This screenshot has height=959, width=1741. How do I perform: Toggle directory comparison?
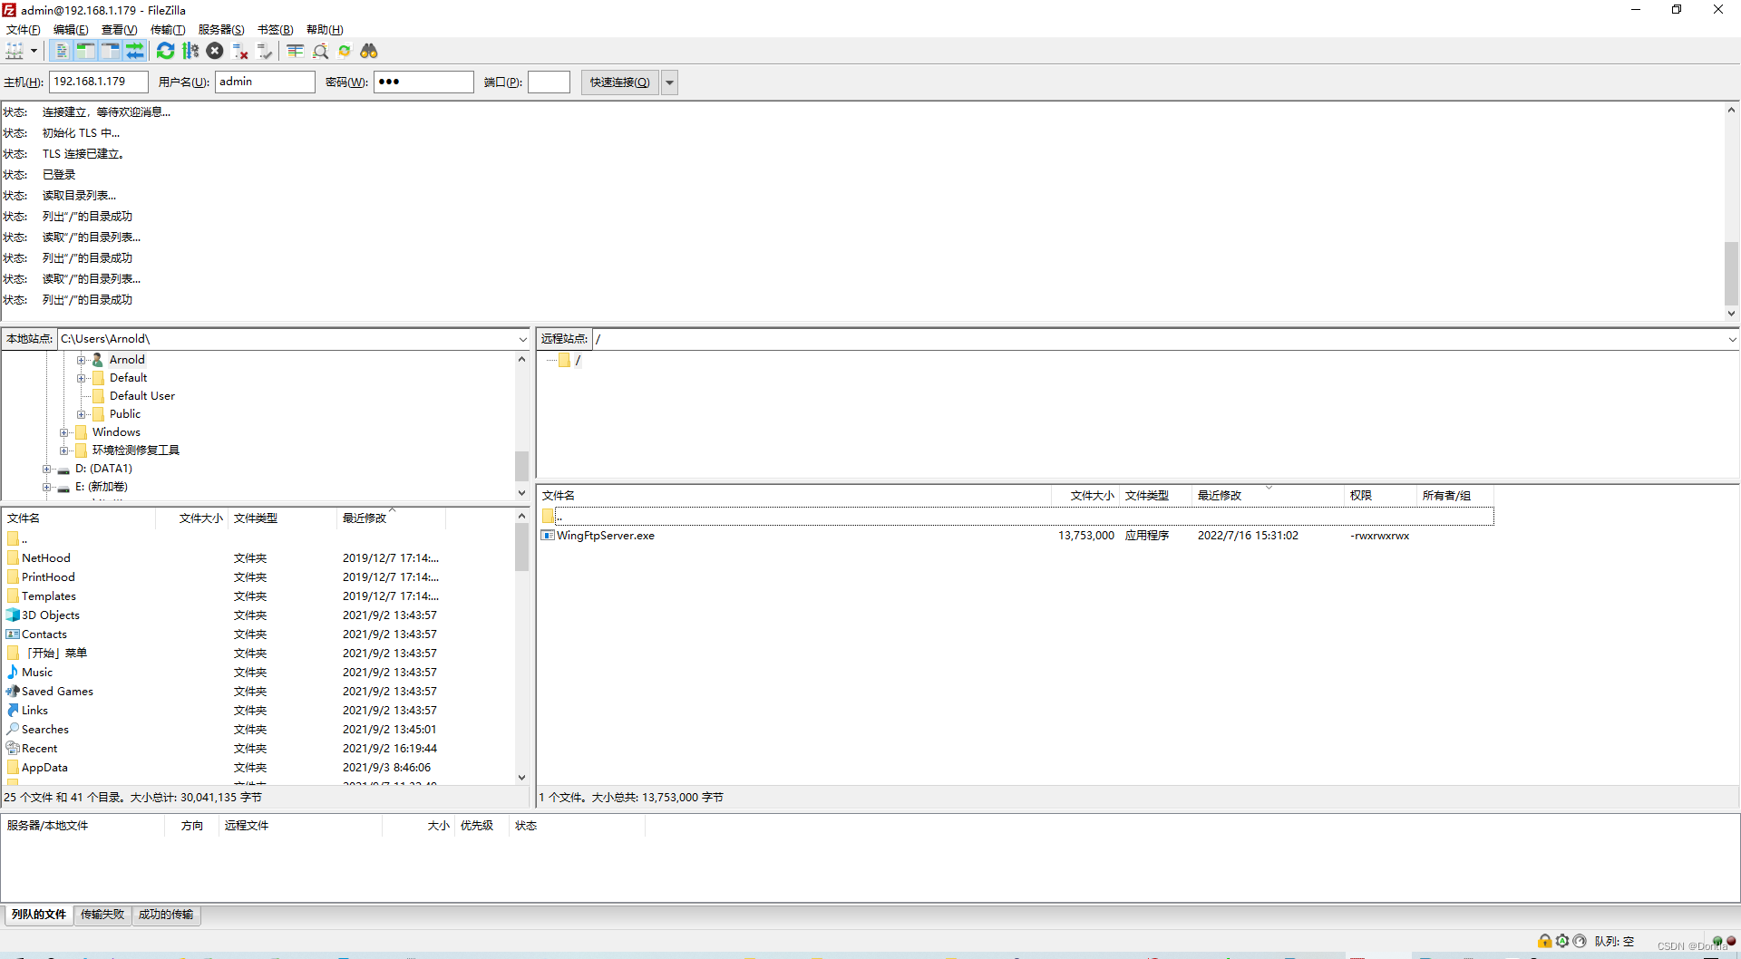pos(320,51)
